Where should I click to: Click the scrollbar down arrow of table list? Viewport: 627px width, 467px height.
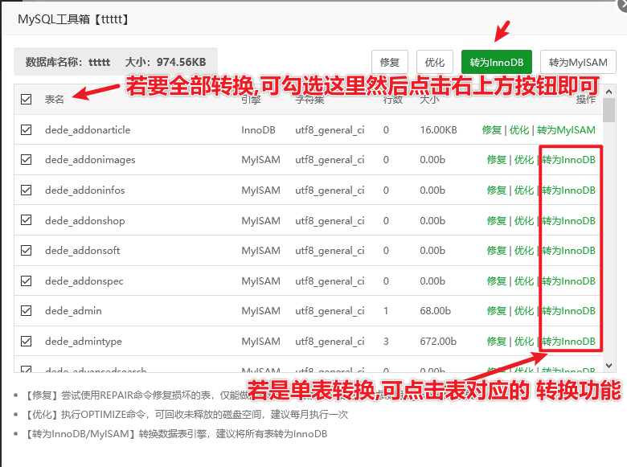coord(609,365)
